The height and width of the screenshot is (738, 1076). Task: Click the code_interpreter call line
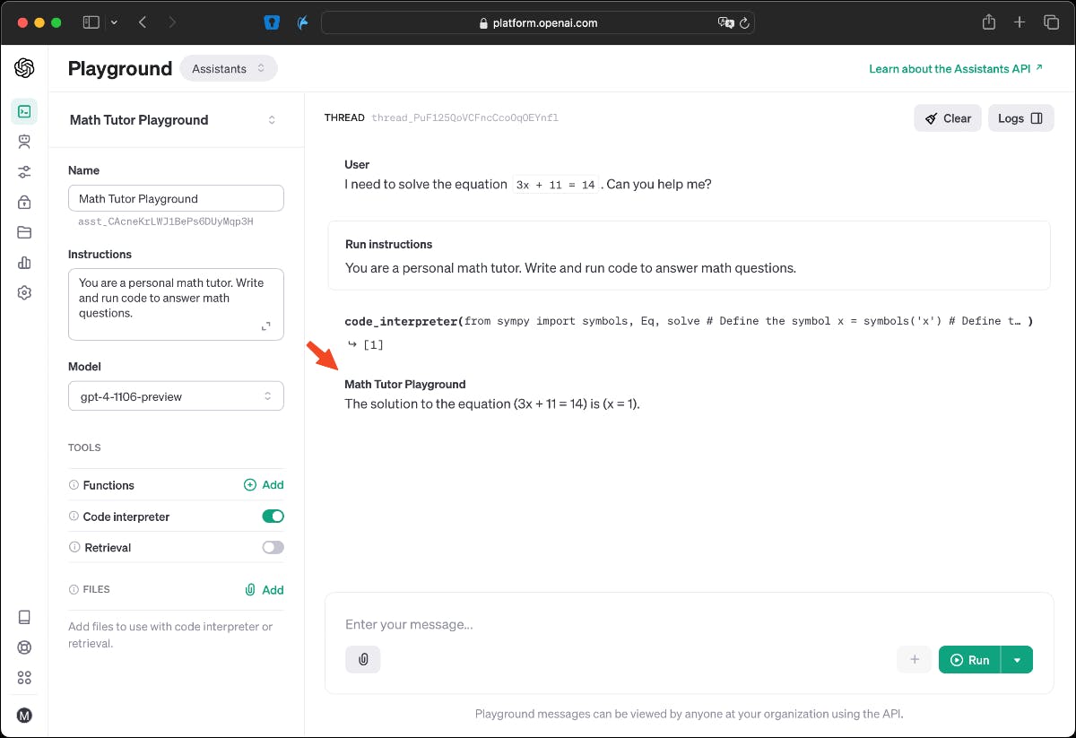[689, 321]
